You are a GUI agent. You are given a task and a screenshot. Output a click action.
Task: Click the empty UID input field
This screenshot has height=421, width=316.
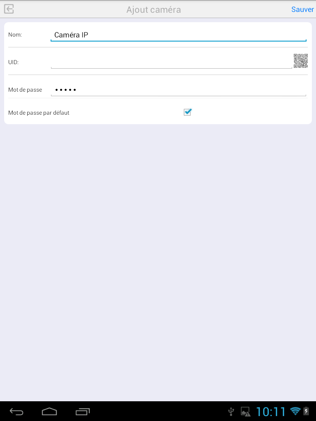[172, 62]
